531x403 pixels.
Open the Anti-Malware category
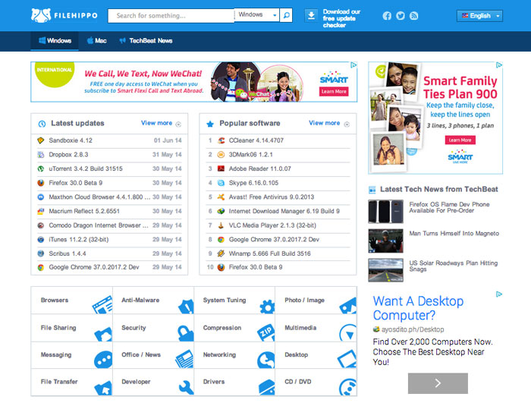point(140,301)
